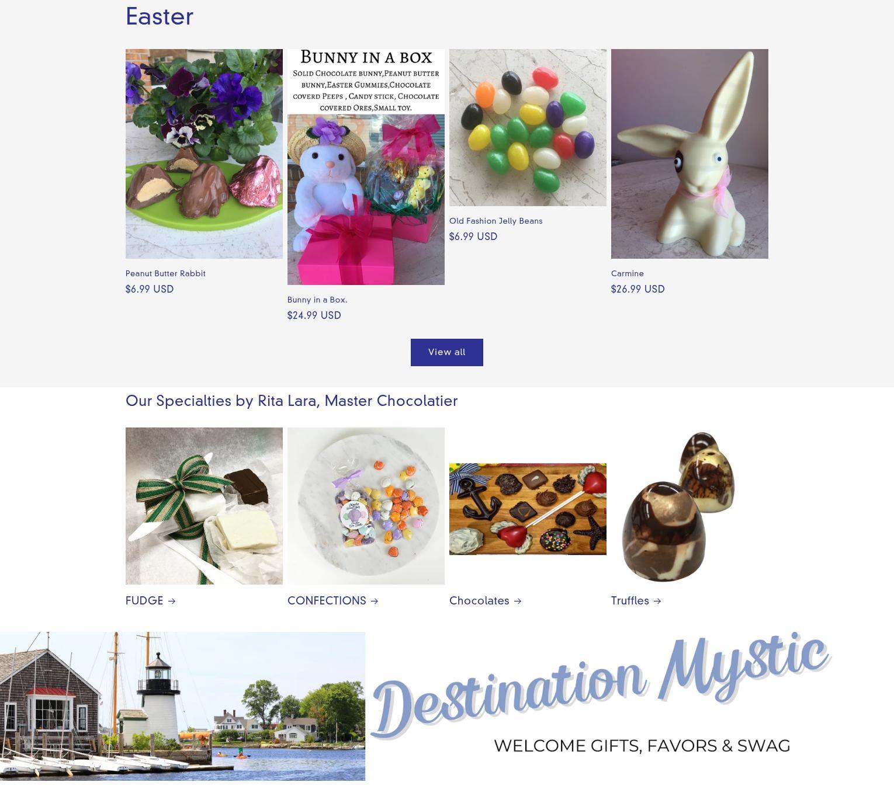Click the arrow icon after Chocolates
The width and height of the screenshot is (894, 789).
click(x=518, y=601)
